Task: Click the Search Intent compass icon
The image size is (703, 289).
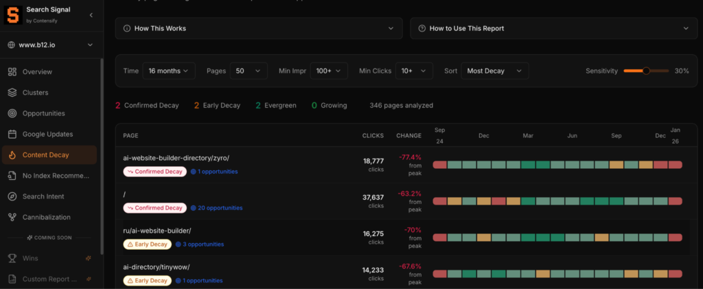Action: point(12,196)
